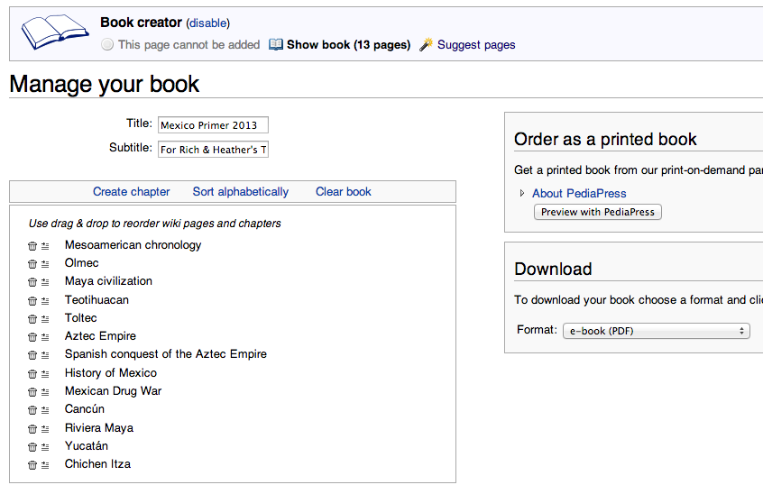Remove Chichen Itza via trash icon
This screenshot has width=763, height=494.
(32, 465)
